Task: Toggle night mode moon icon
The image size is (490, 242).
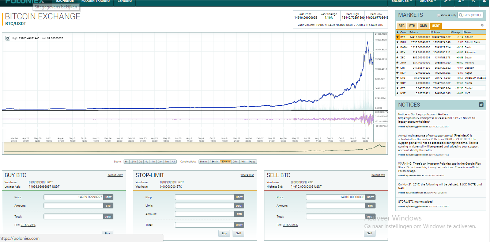Action: coord(474,1)
